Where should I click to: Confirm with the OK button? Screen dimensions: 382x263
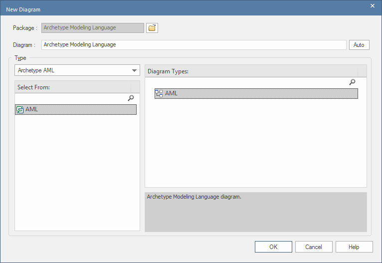point(273,247)
